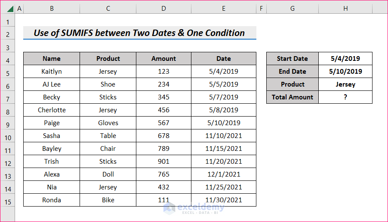This screenshot has width=388, height=222.
Task: Select the cell with Gloves product
Action: [108, 123]
